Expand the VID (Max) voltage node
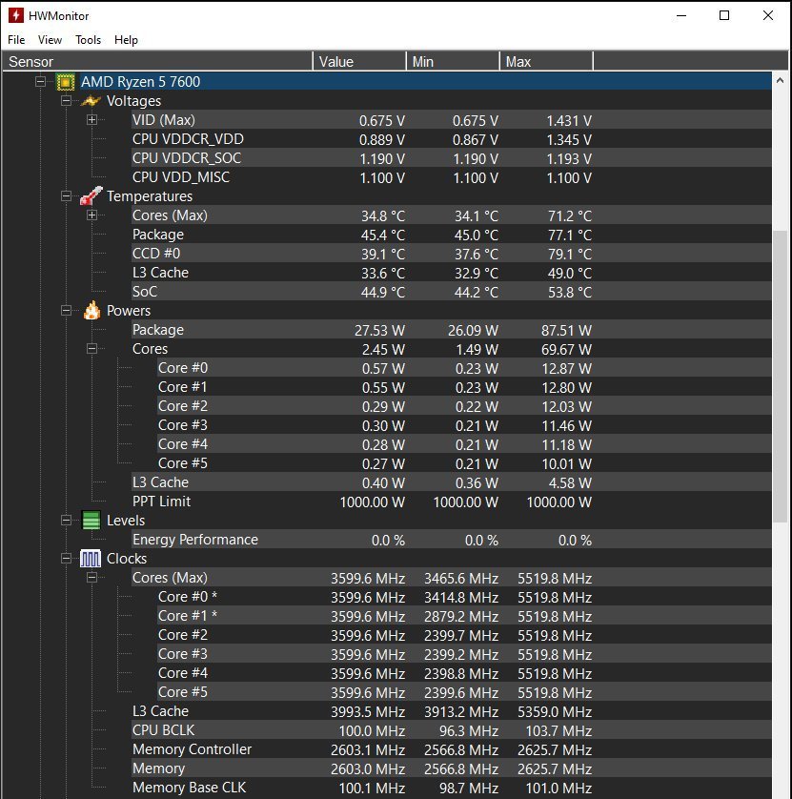 click(x=92, y=120)
